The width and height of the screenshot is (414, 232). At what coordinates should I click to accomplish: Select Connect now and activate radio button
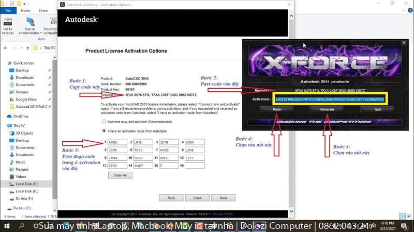point(104,122)
